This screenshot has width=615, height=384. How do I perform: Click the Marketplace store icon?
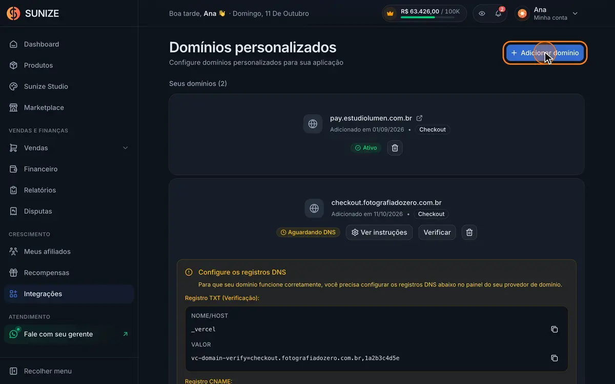coord(14,108)
